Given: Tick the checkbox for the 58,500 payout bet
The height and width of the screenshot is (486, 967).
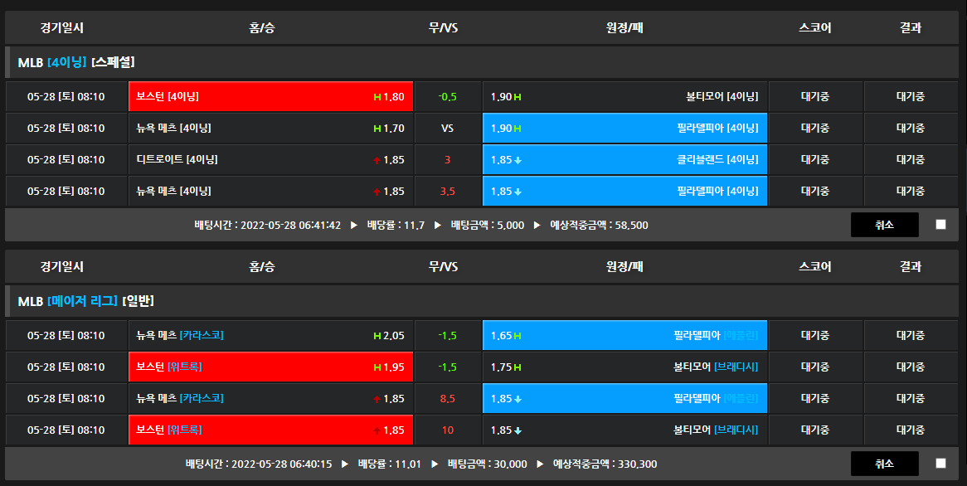Looking at the screenshot, I should click(x=940, y=225).
